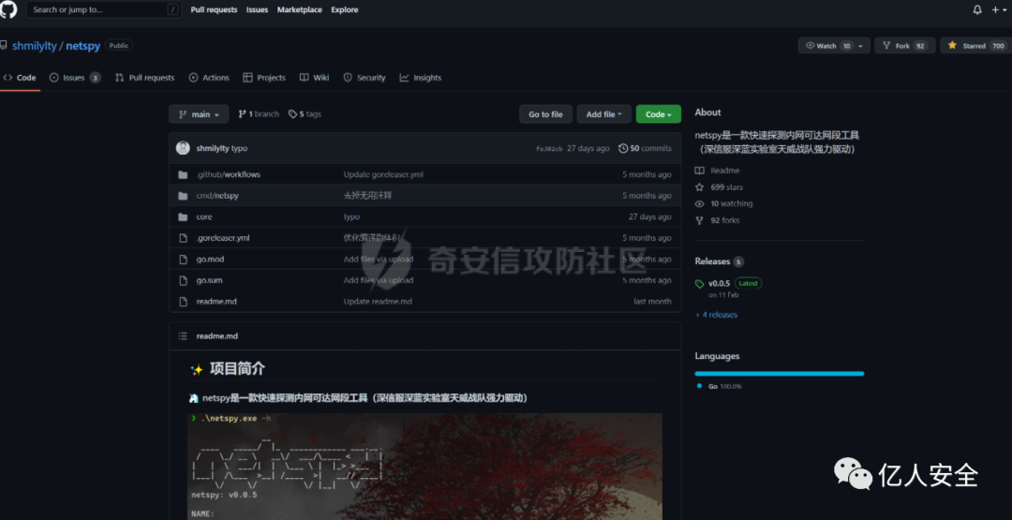The height and width of the screenshot is (520, 1012).
Task: Open the core folder
Action: tap(204, 216)
